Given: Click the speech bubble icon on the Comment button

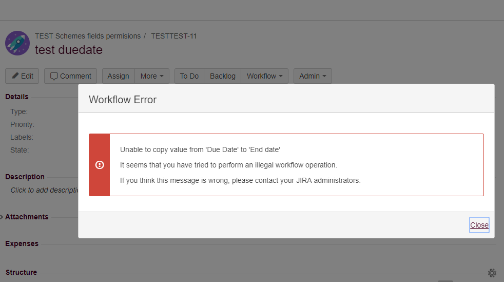Looking at the screenshot, I should (54, 76).
